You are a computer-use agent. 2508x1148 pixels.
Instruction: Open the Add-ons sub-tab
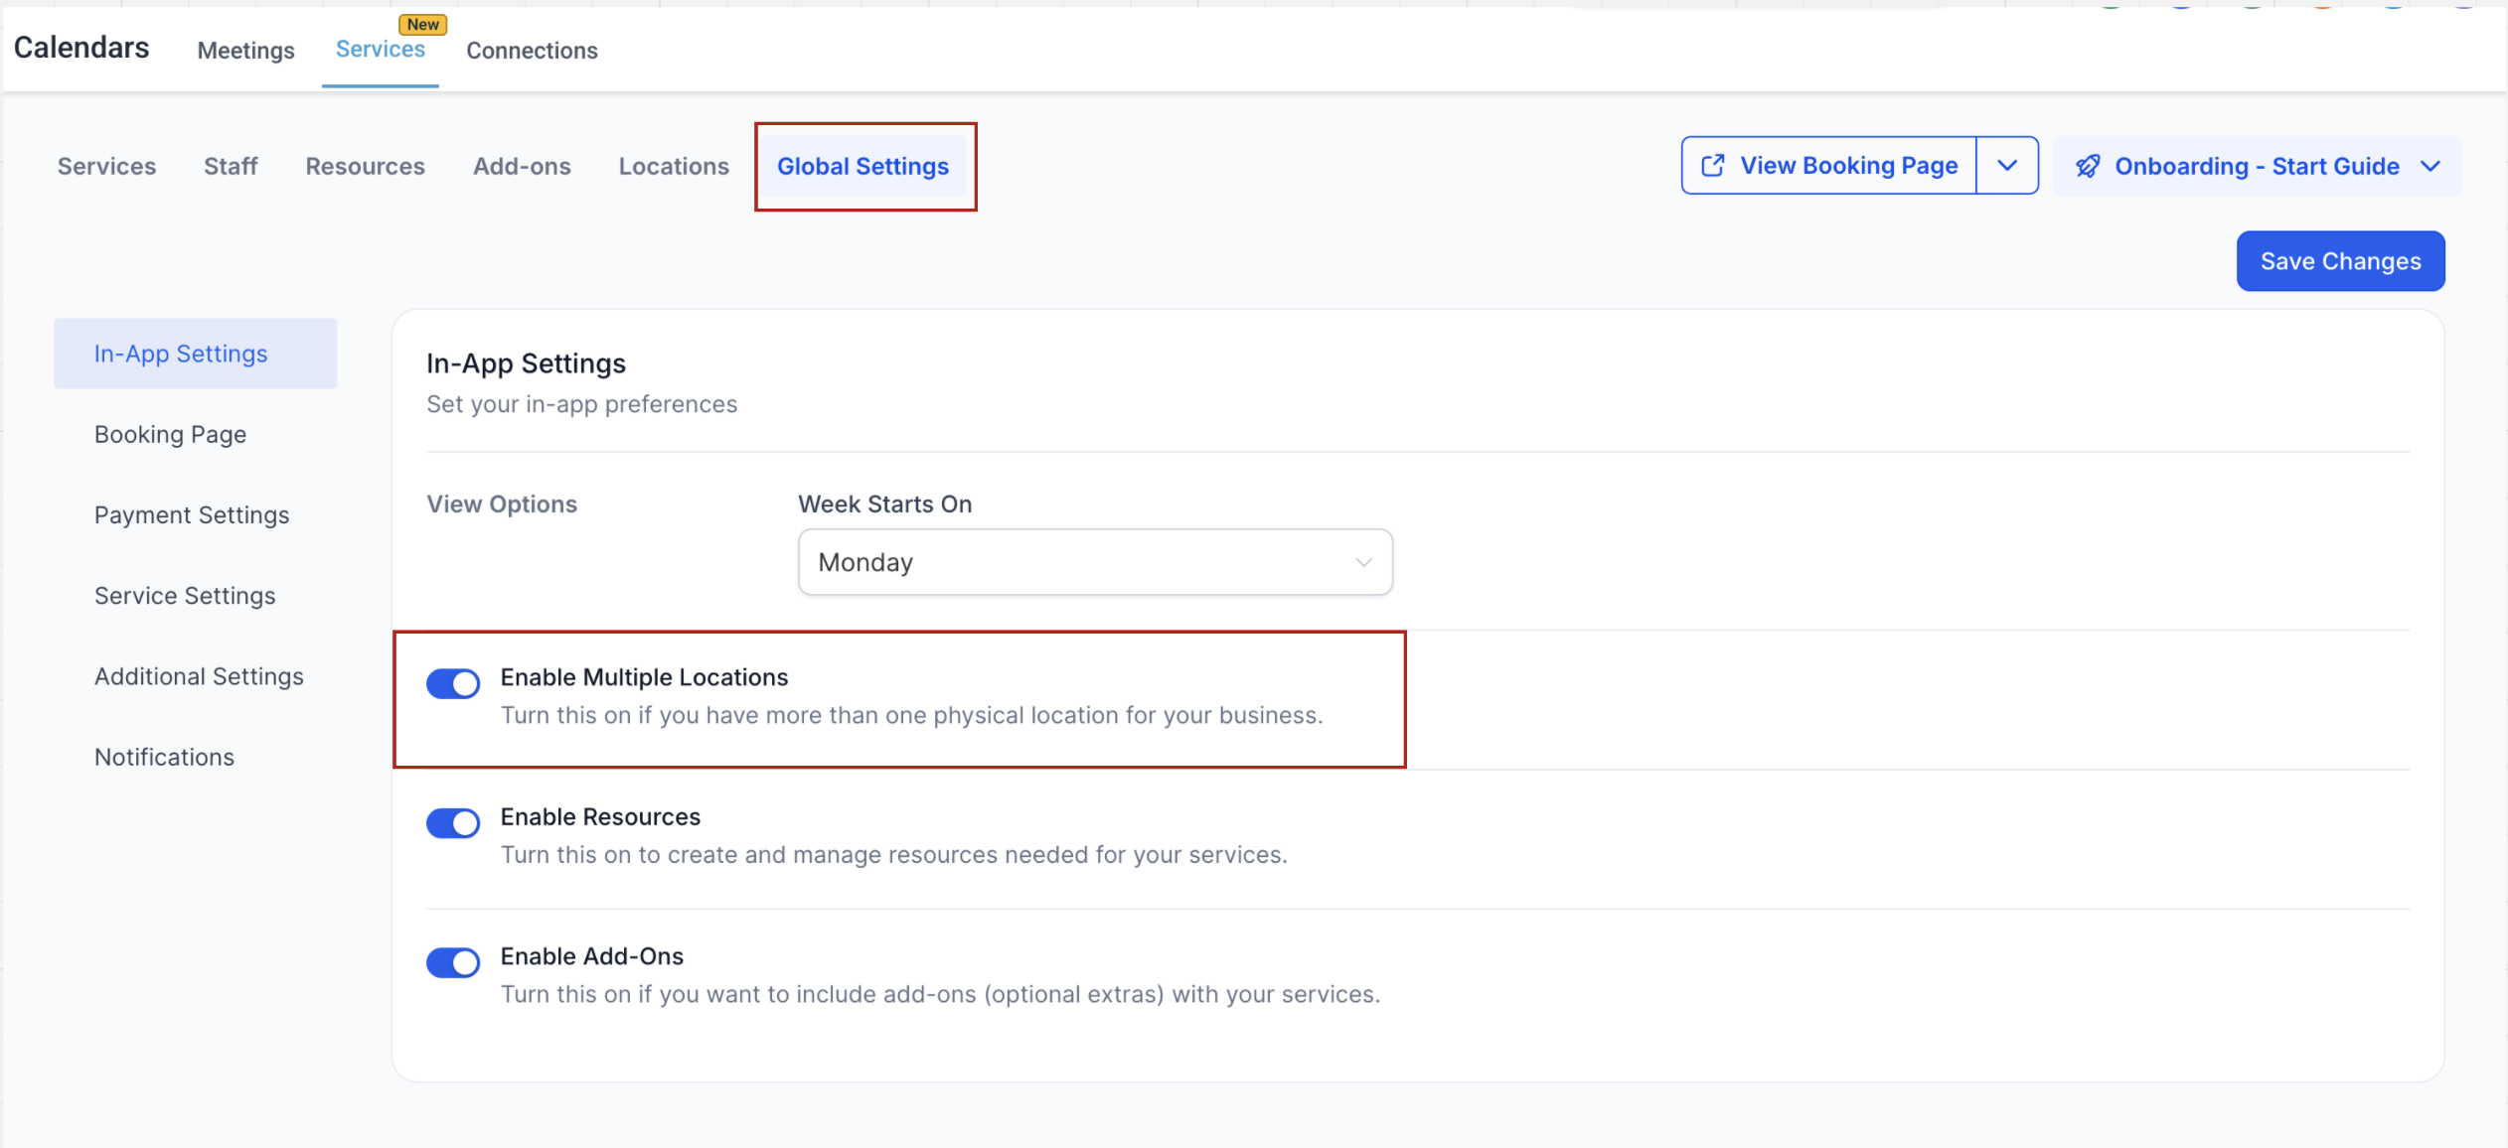522,167
